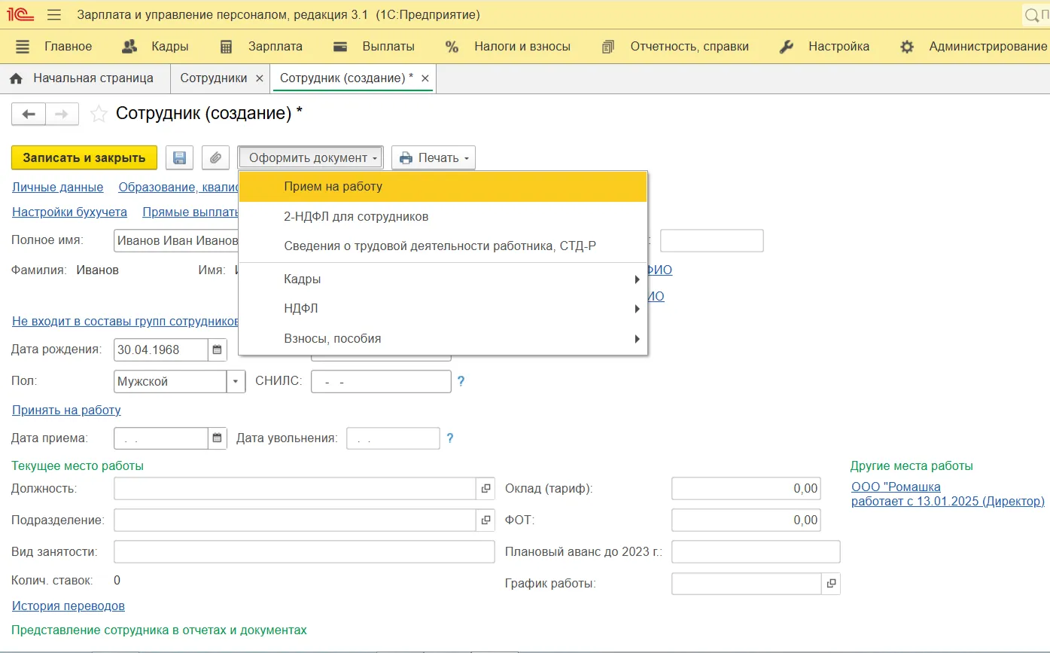Go back with the left arrow button
The height and width of the screenshot is (653, 1050).
pyautogui.click(x=29, y=114)
